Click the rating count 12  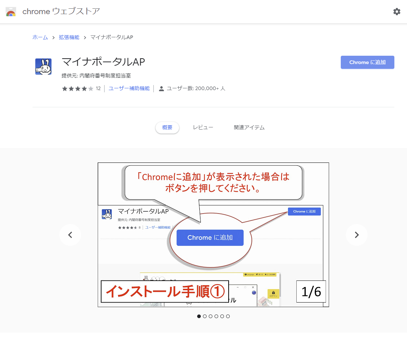click(x=98, y=89)
